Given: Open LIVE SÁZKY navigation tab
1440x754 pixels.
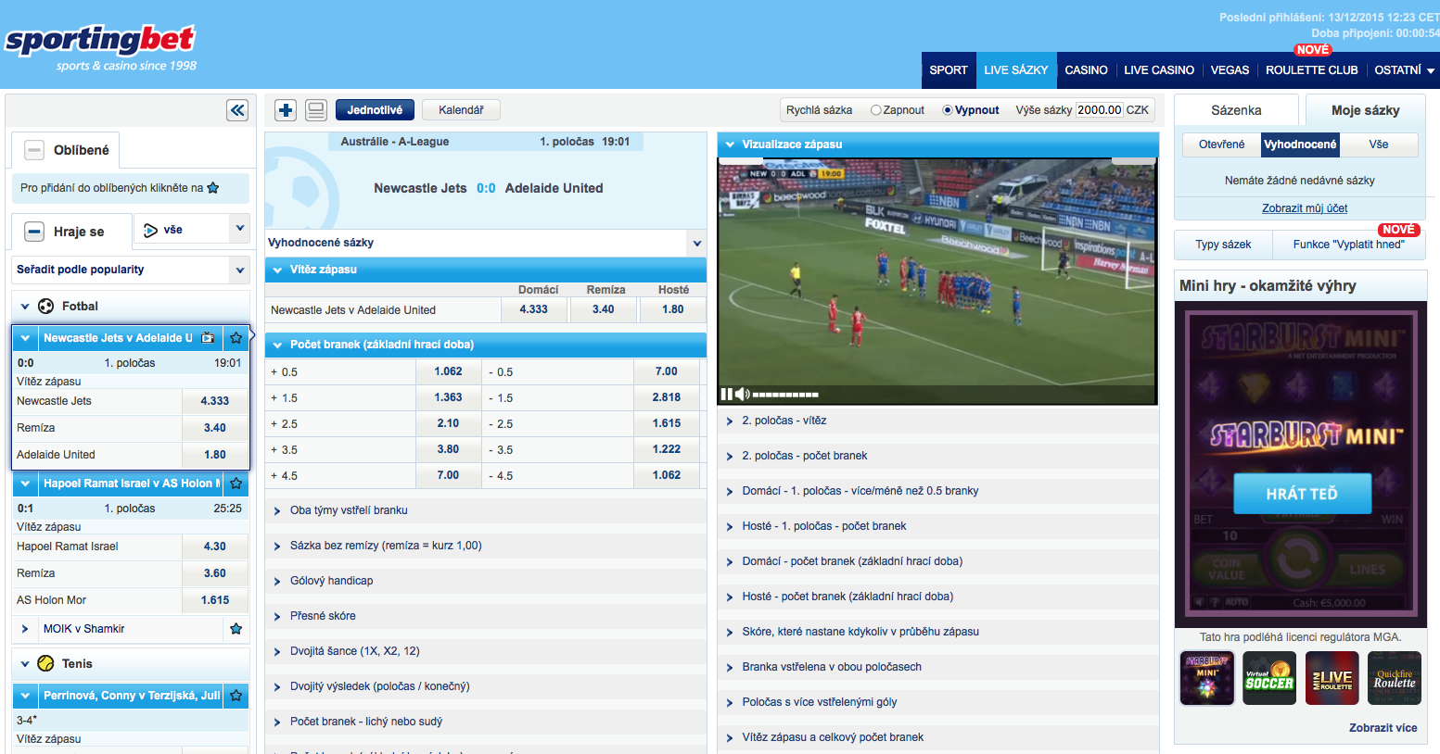Looking at the screenshot, I should (1016, 70).
